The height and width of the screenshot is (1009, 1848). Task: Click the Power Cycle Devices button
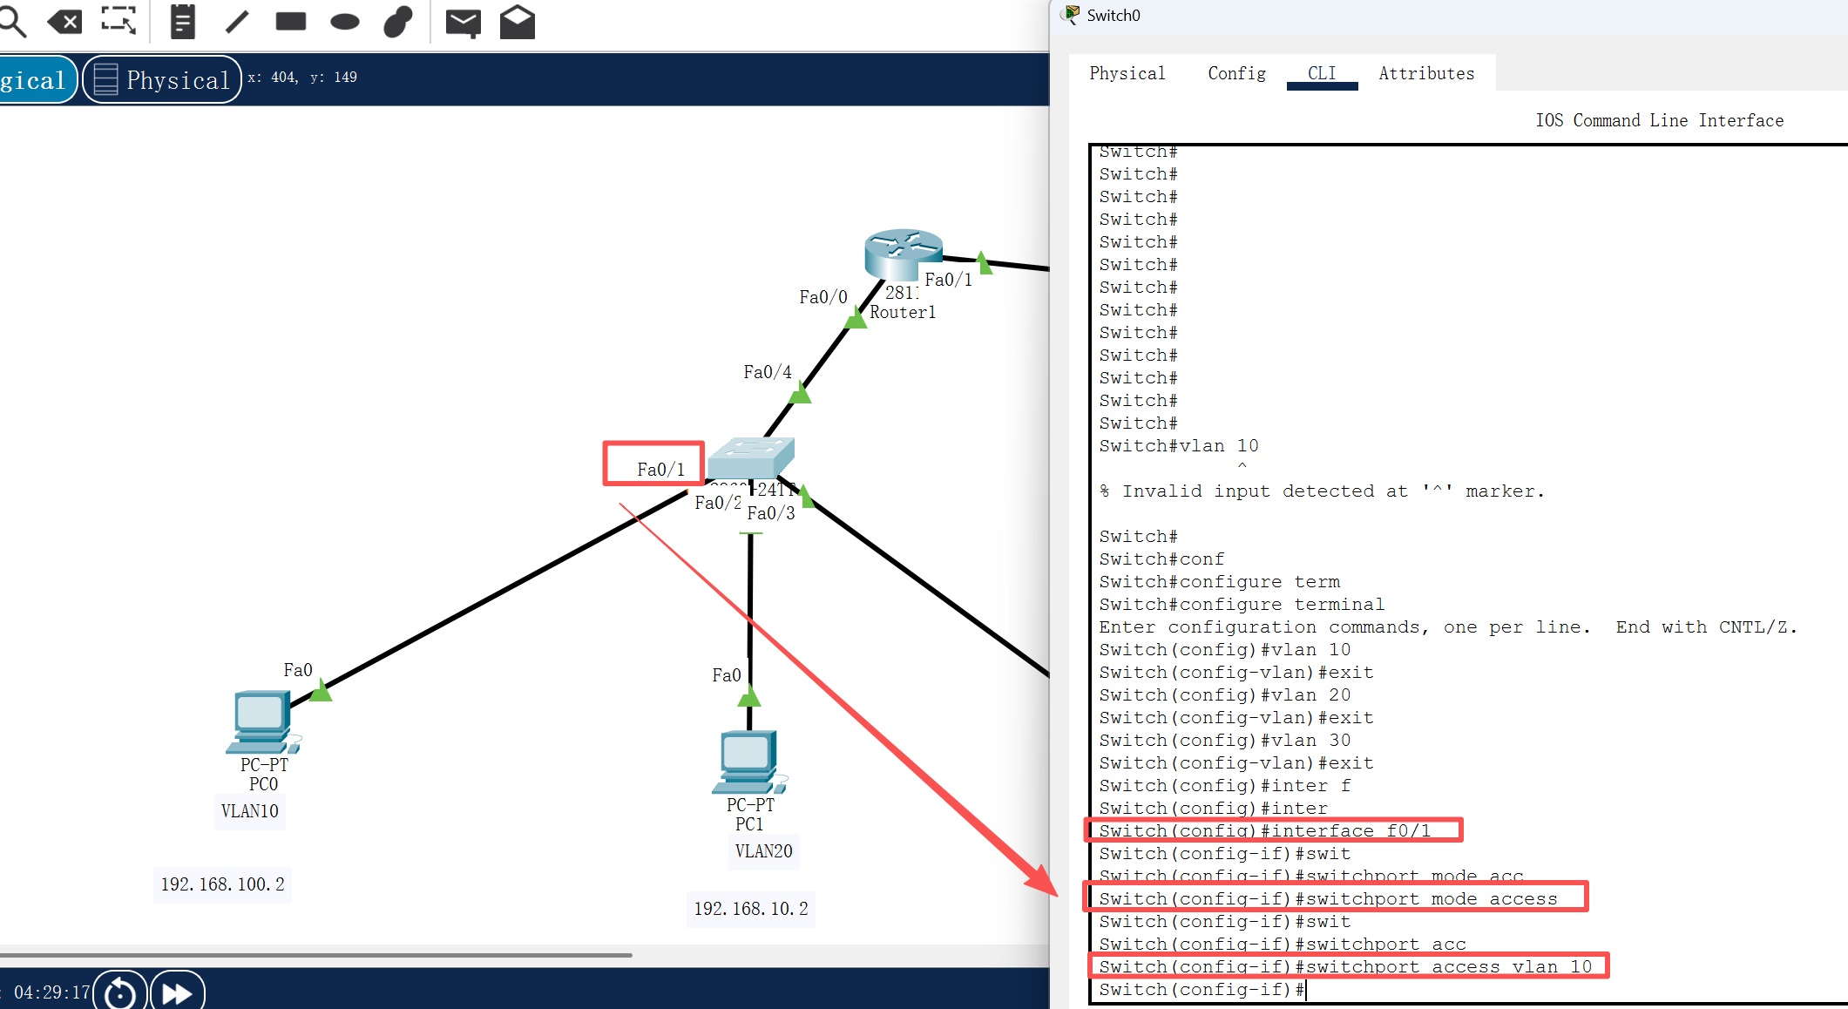(x=120, y=992)
